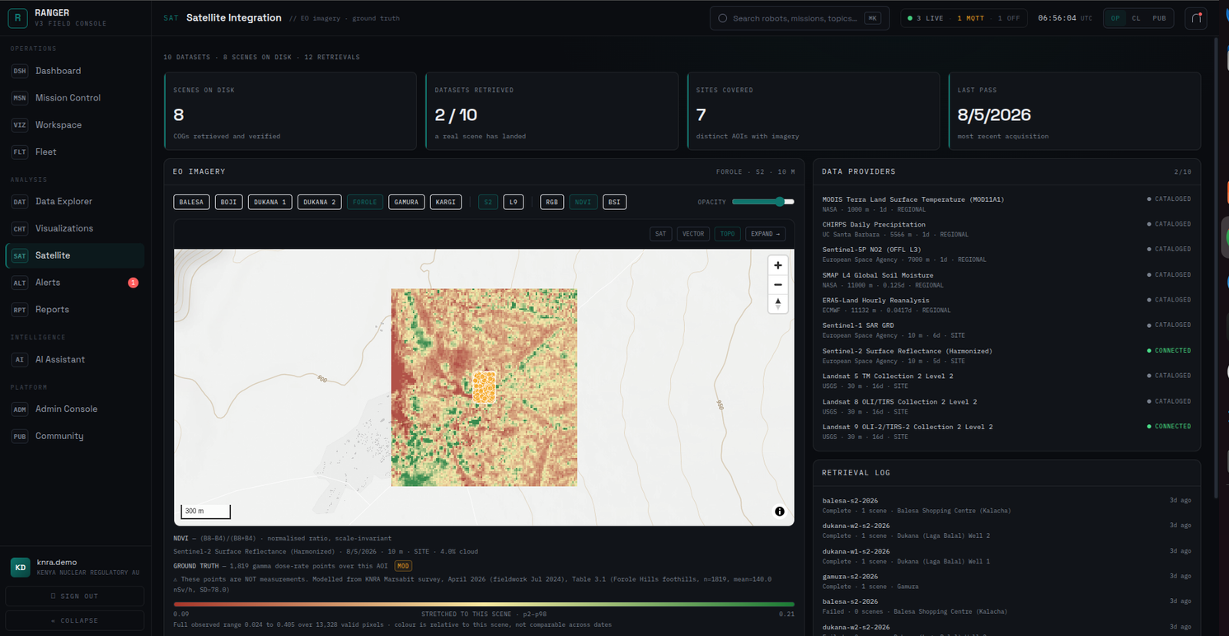Switch to PUB mode
Image resolution: width=1229 pixels, height=636 pixels.
click(1159, 18)
